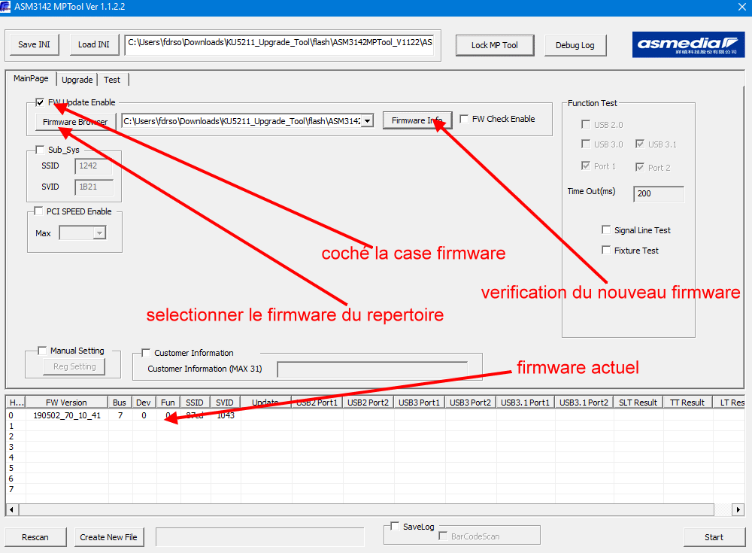752x553 pixels.
Task: Click Lock MP Tool button
Action: point(495,45)
